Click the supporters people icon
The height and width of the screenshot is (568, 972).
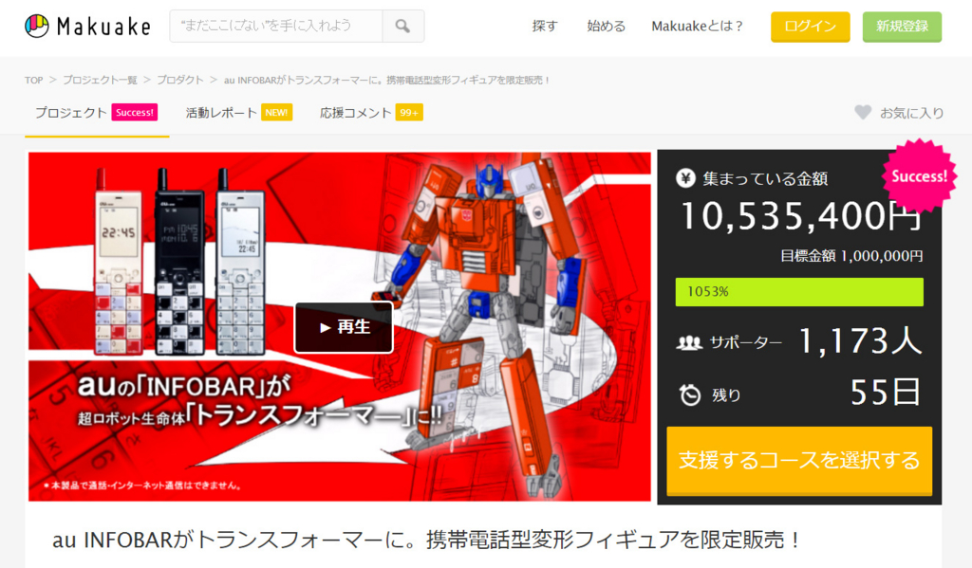tap(689, 342)
